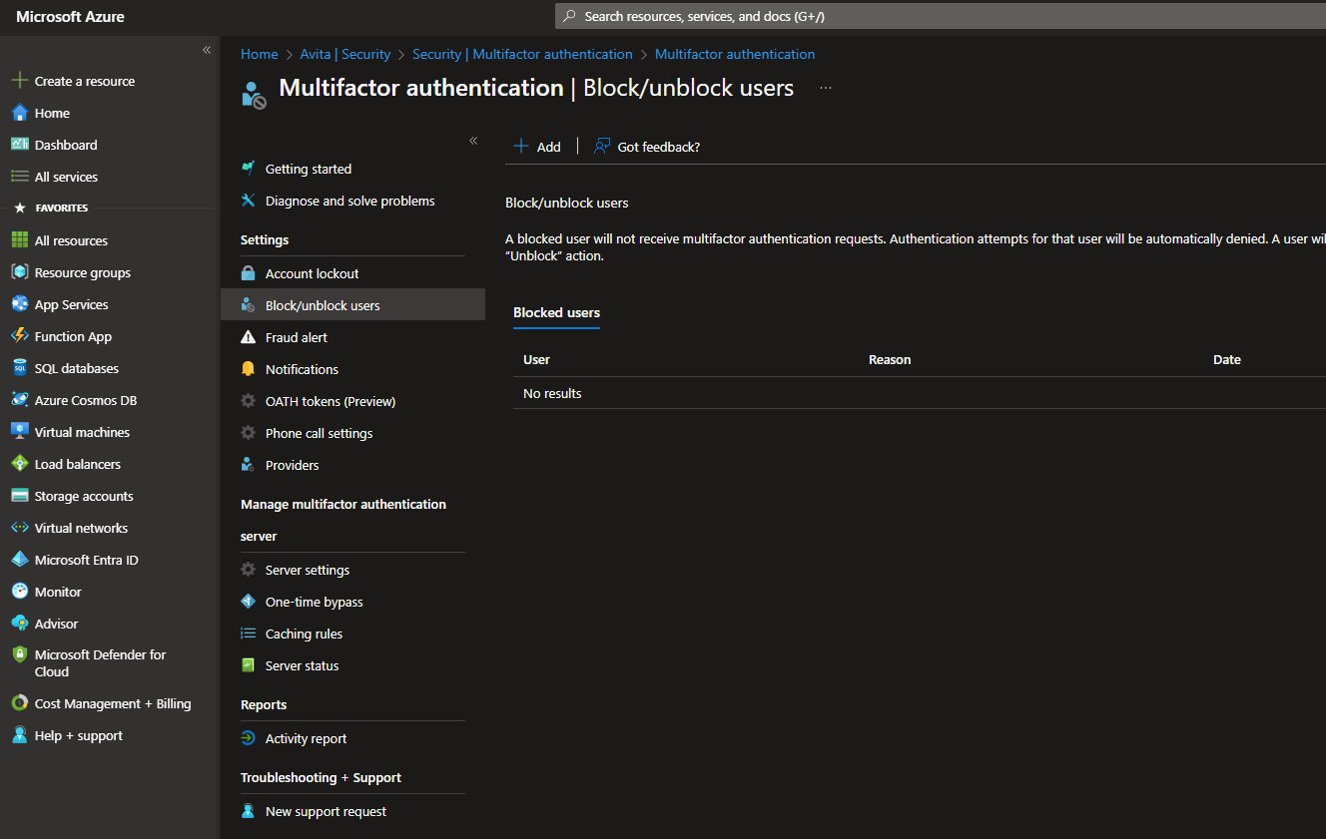This screenshot has height=839, width=1326.
Task: Open Security | Multifactor authentication breadcrumb
Action: pyautogui.click(x=522, y=54)
